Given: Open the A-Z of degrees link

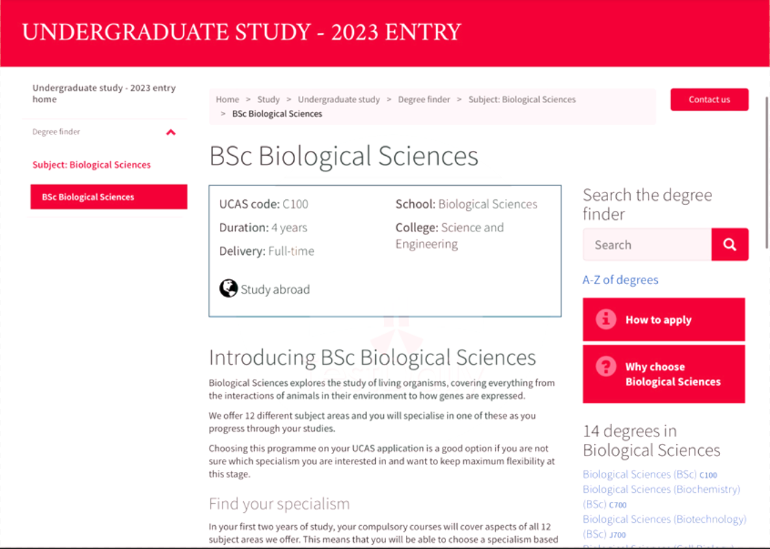Looking at the screenshot, I should tap(620, 280).
